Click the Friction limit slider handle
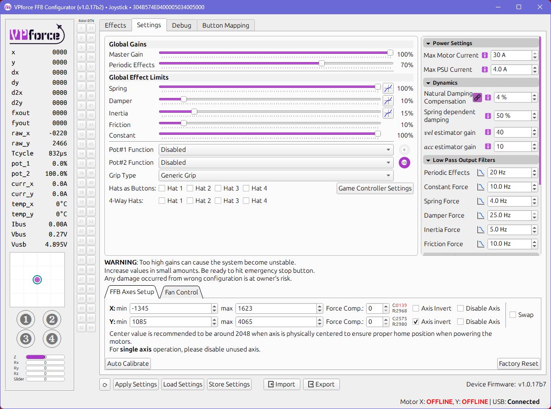551x409 pixels. pos(184,123)
